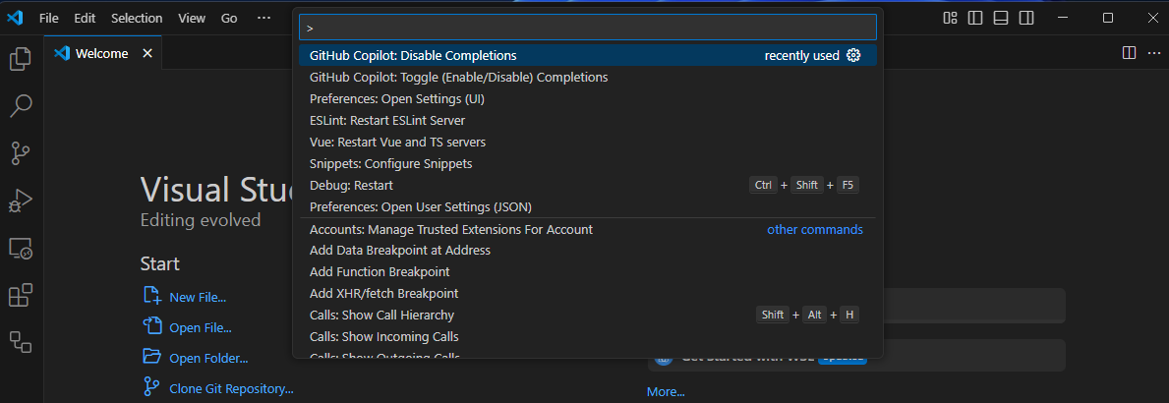
Task: Split the editor to the right
Action: (1129, 53)
